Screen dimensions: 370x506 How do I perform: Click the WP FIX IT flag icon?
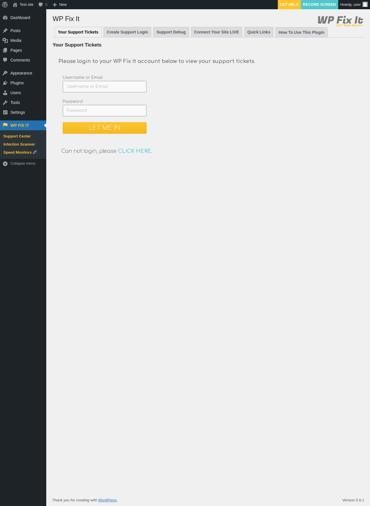(x=5, y=125)
